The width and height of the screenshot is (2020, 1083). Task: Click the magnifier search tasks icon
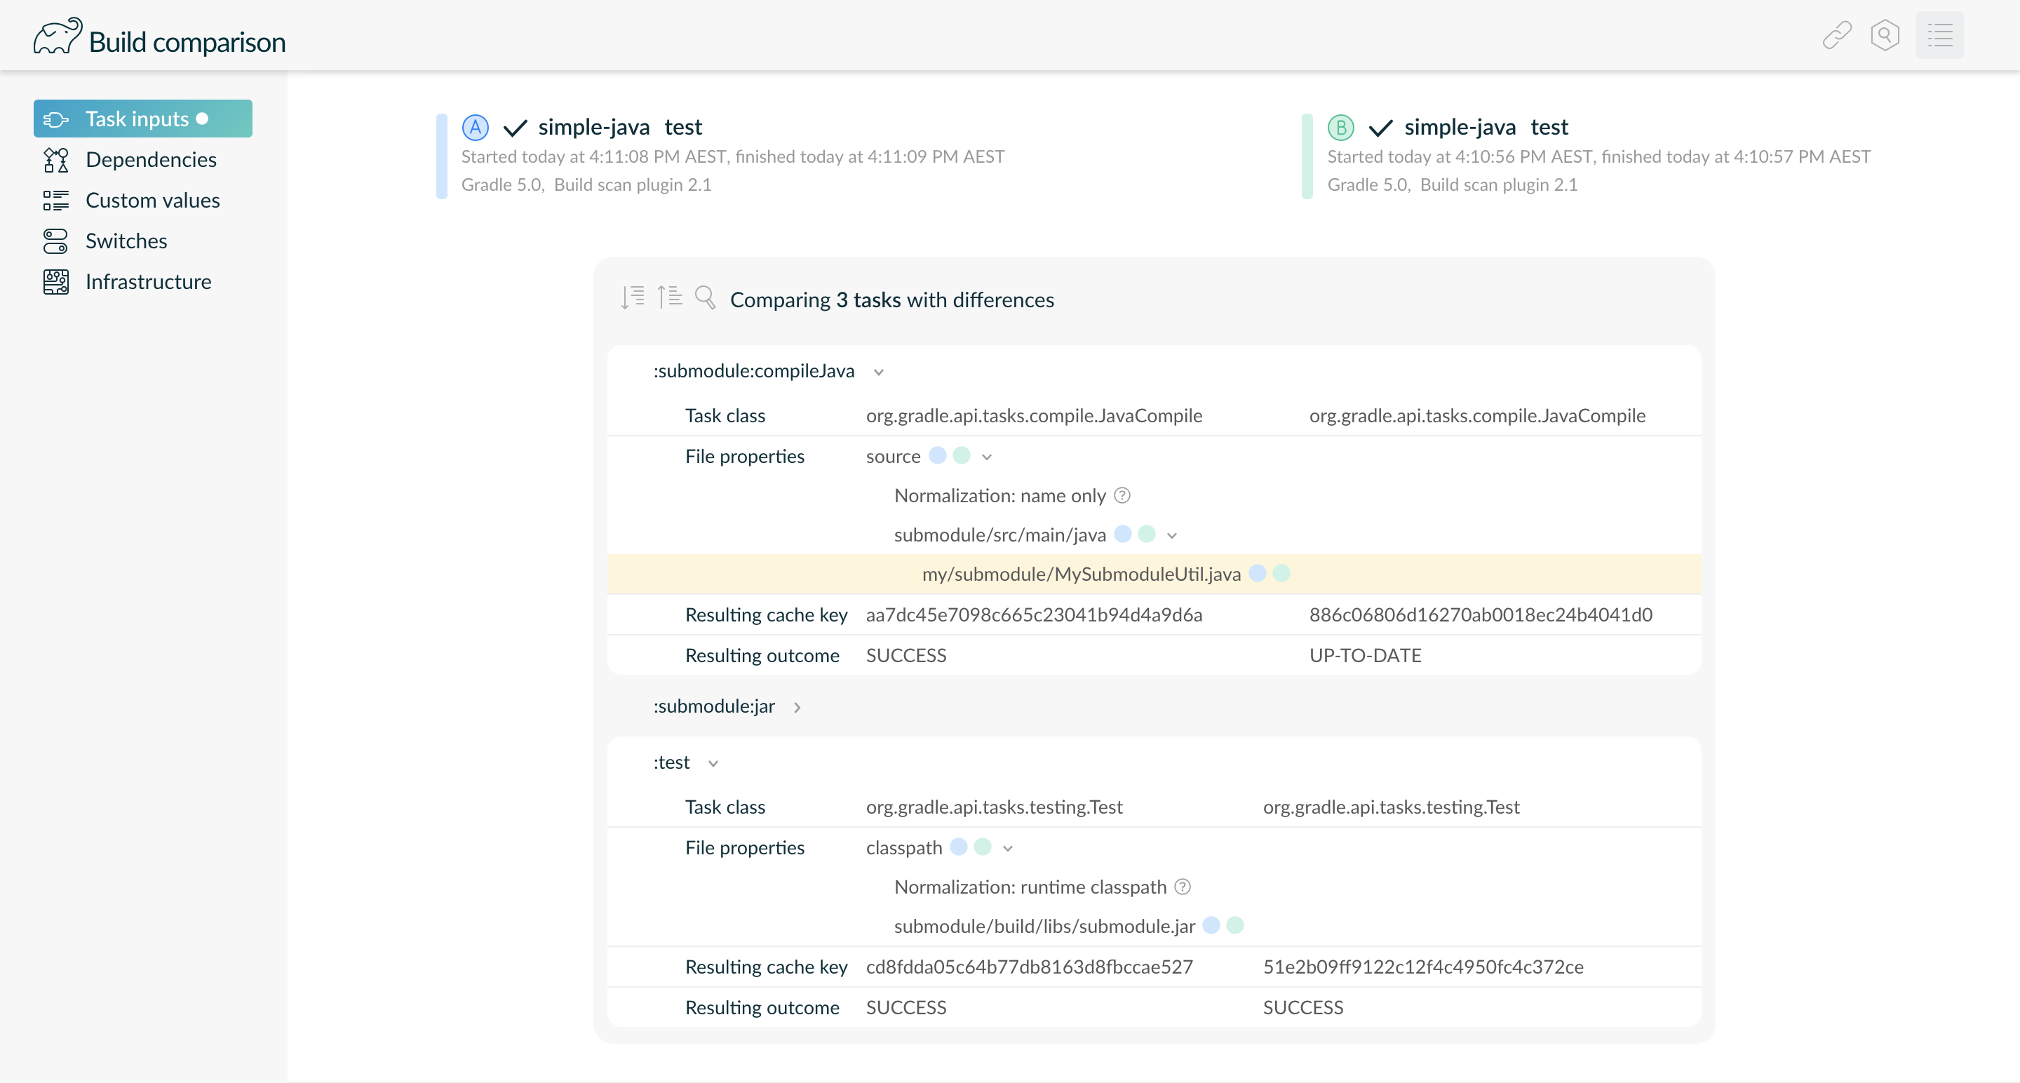pos(705,297)
